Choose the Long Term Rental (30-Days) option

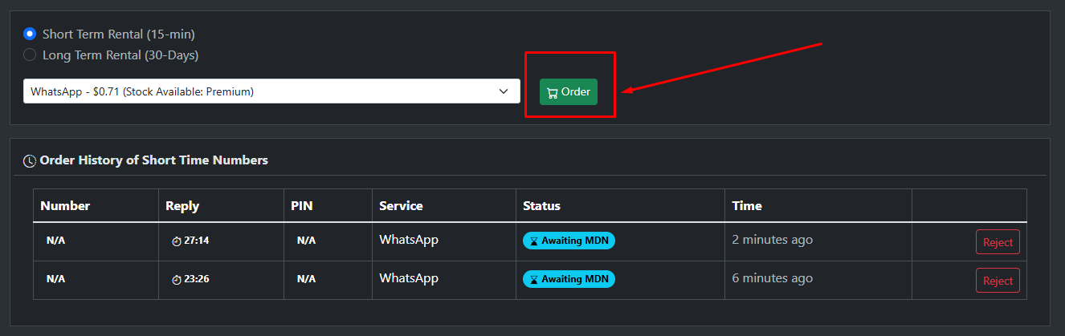click(30, 55)
